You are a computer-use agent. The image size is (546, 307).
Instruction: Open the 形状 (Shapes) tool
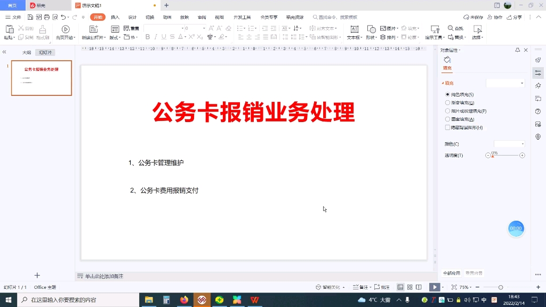(x=370, y=32)
